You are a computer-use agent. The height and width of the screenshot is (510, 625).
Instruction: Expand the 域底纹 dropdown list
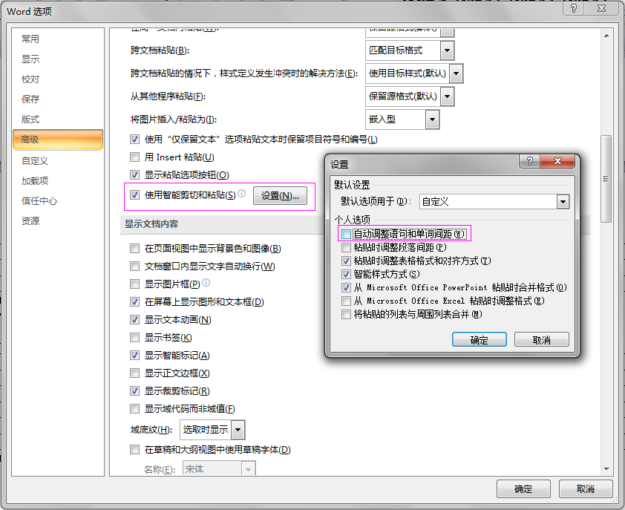click(x=238, y=430)
